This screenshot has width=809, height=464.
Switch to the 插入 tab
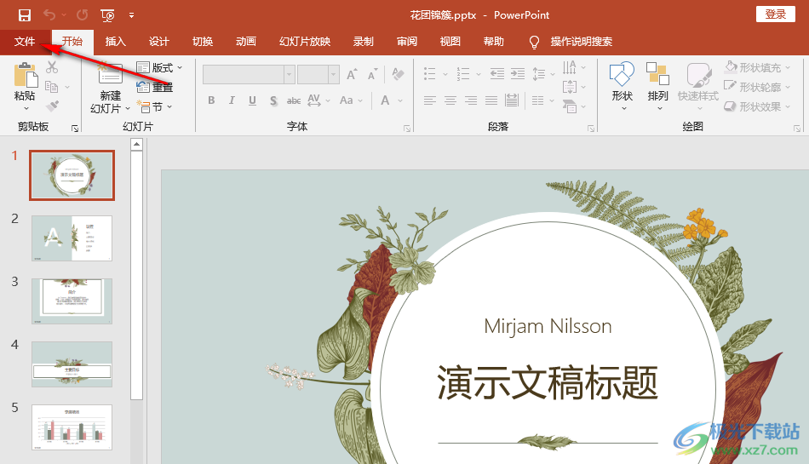point(116,41)
